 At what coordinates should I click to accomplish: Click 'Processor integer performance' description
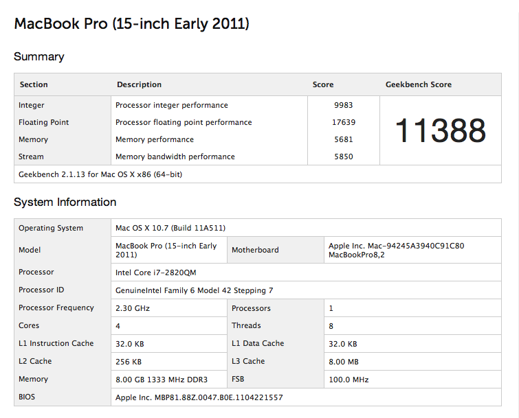click(x=171, y=105)
